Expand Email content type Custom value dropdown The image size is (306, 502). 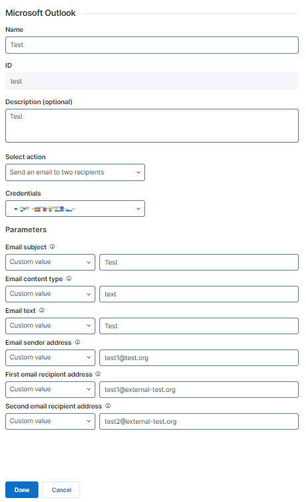(50, 294)
